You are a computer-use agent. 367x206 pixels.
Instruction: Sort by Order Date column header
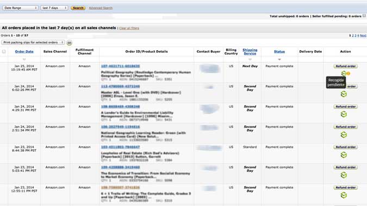tap(24, 51)
